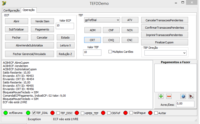Image resolution: width=200 pixels, height=124 pixels.
Task: Click the CRT button
Action: coord(93,40)
